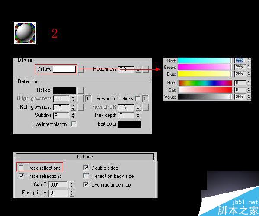This screenshot has width=259, height=216.
Task: Open the Refl. glossiness map button
Action: click(81, 107)
